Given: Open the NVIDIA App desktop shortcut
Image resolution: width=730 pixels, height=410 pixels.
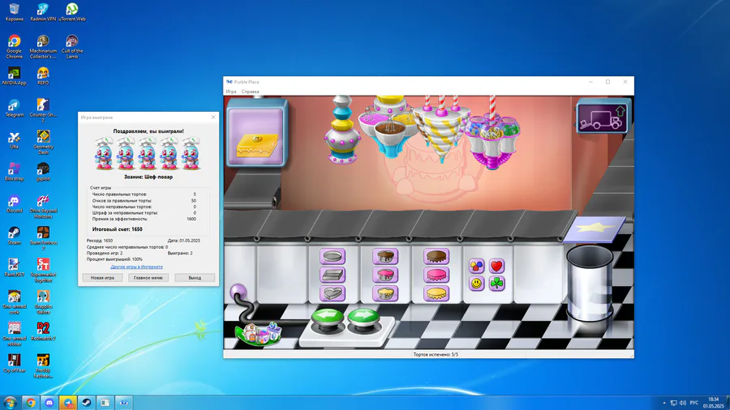Looking at the screenshot, I should coord(14,76).
